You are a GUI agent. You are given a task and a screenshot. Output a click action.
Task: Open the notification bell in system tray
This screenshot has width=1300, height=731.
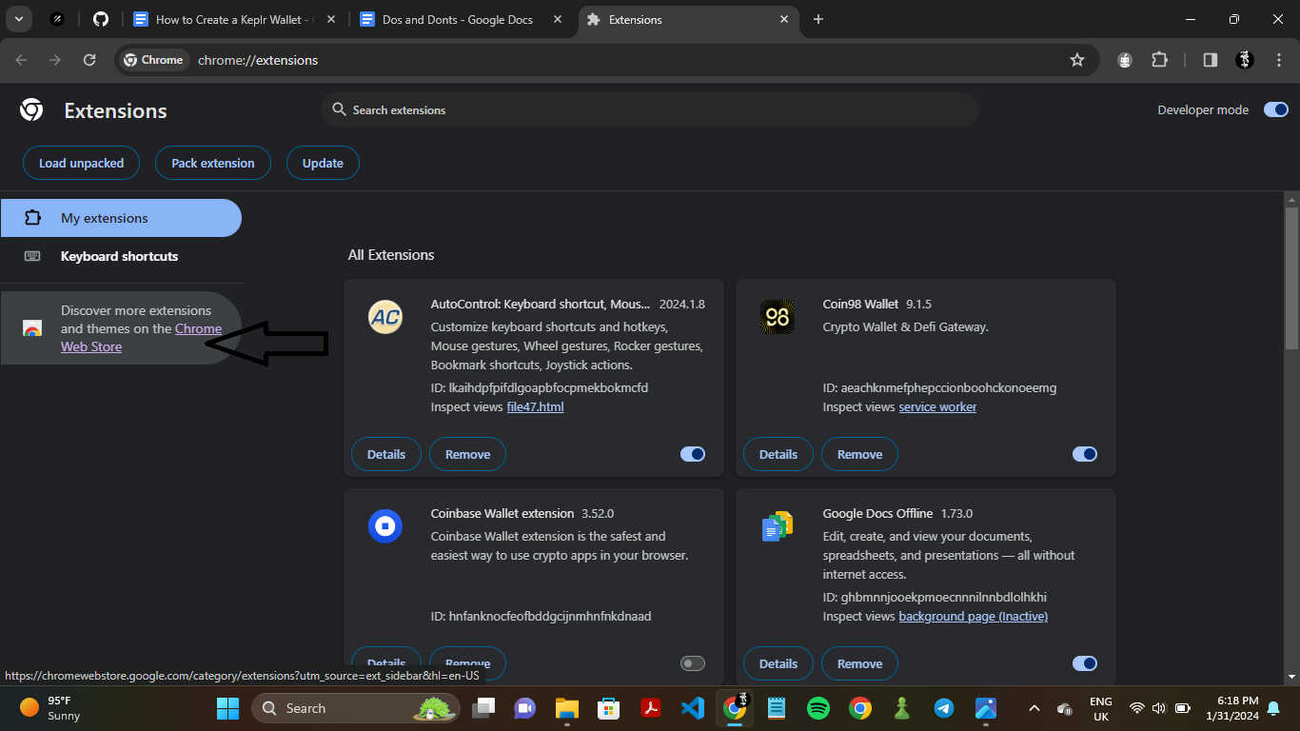1273,708
